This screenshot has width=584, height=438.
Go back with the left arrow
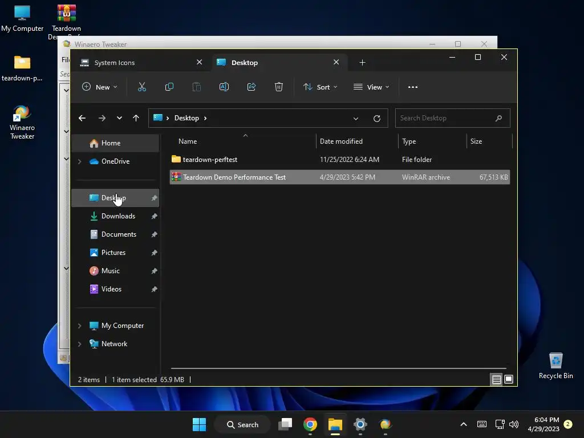point(82,118)
